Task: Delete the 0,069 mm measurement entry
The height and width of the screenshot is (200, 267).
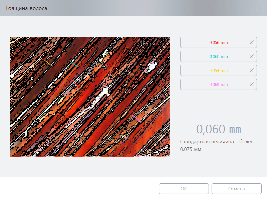Action: click(x=252, y=84)
